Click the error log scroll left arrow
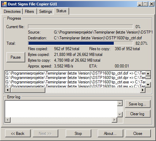This screenshot has width=156, height=141. 8,120
